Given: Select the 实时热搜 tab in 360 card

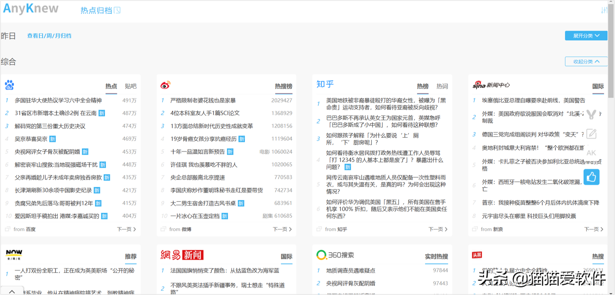Looking at the screenshot, I should click(x=436, y=256).
